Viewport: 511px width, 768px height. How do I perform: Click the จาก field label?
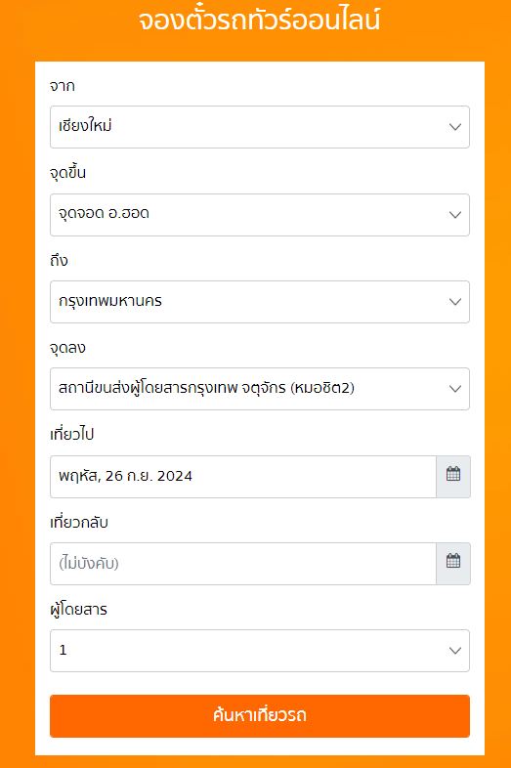tap(63, 86)
